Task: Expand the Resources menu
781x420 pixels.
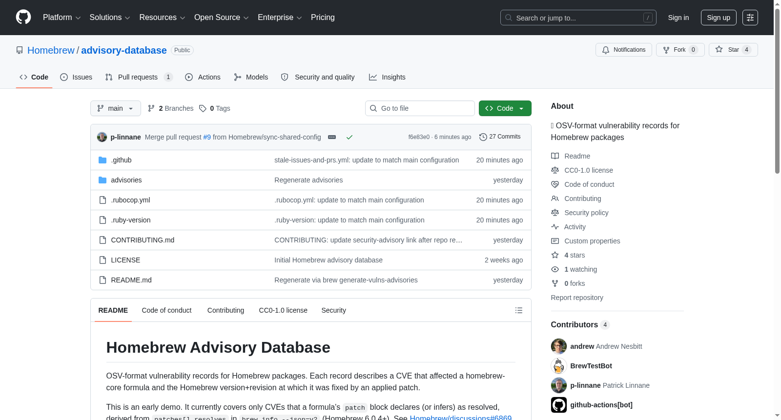Action: pos(162,18)
